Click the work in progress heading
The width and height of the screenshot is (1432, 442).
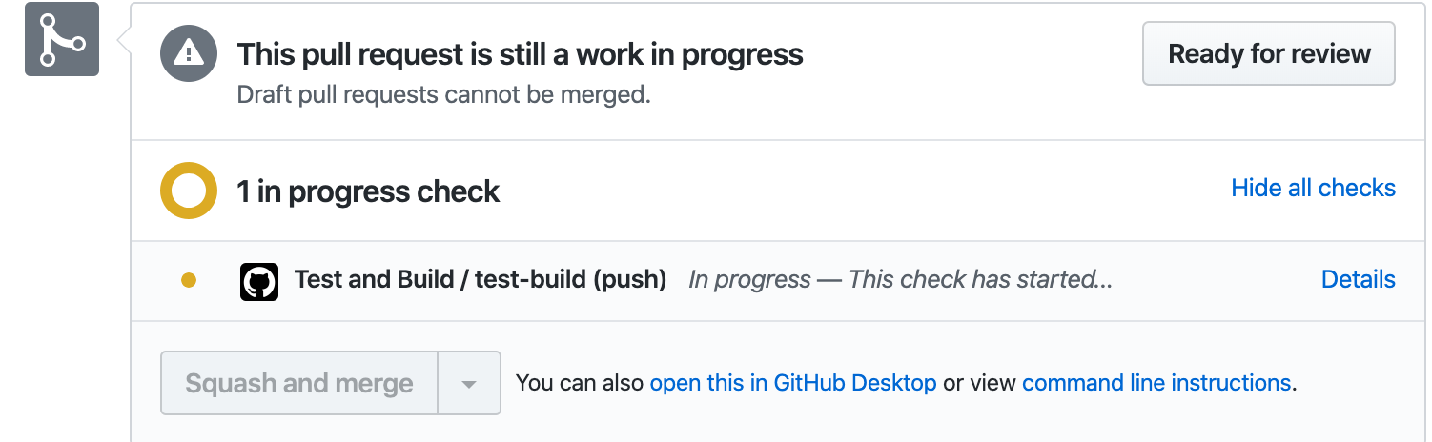[x=520, y=54]
